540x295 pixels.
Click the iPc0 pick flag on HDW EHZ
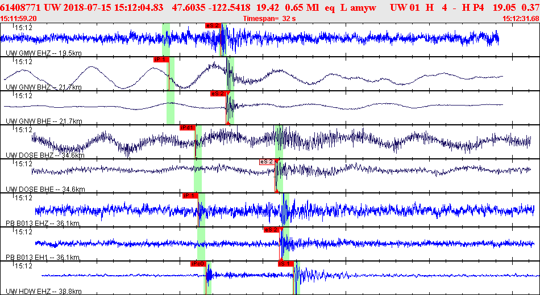(198, 264)
